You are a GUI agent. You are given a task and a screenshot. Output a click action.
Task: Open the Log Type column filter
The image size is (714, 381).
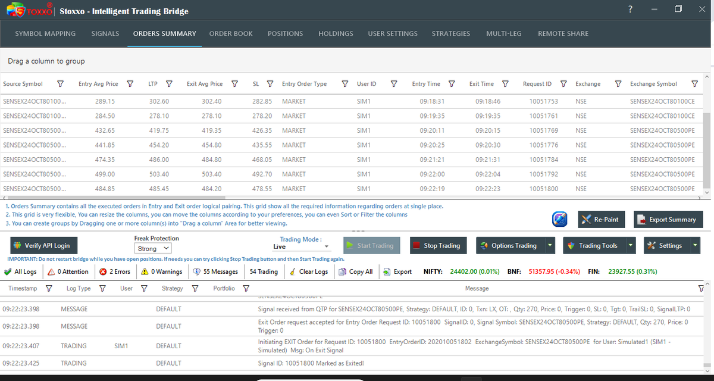[x=102, y=288]
